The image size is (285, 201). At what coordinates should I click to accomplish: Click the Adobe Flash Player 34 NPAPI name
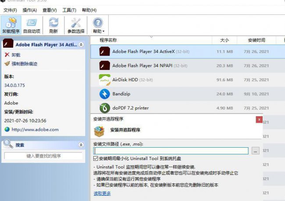click(142, 66)
